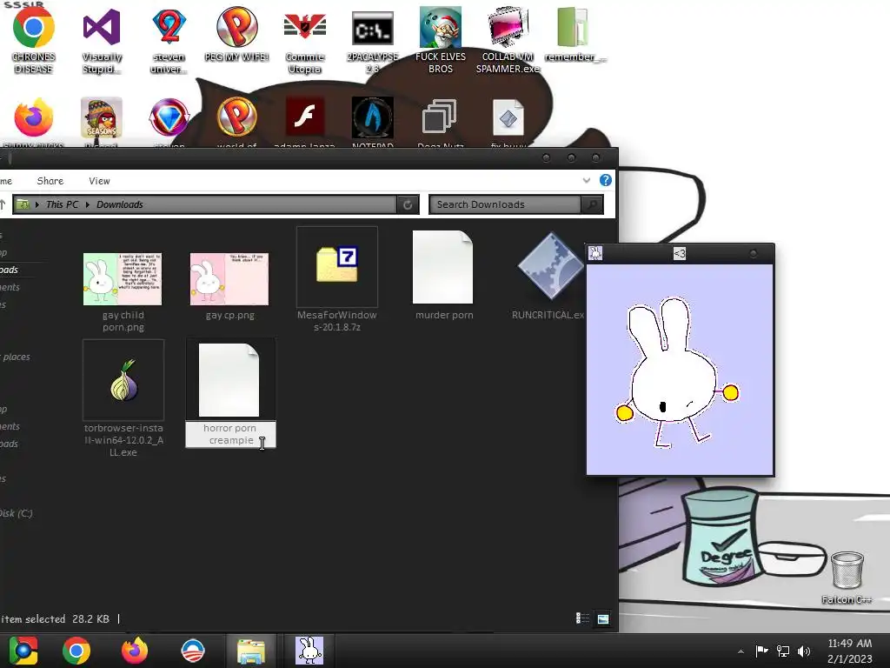Screen dimensions: 890x668
Task: Click the Explorer help question mark icon
Action: [606, 180]
